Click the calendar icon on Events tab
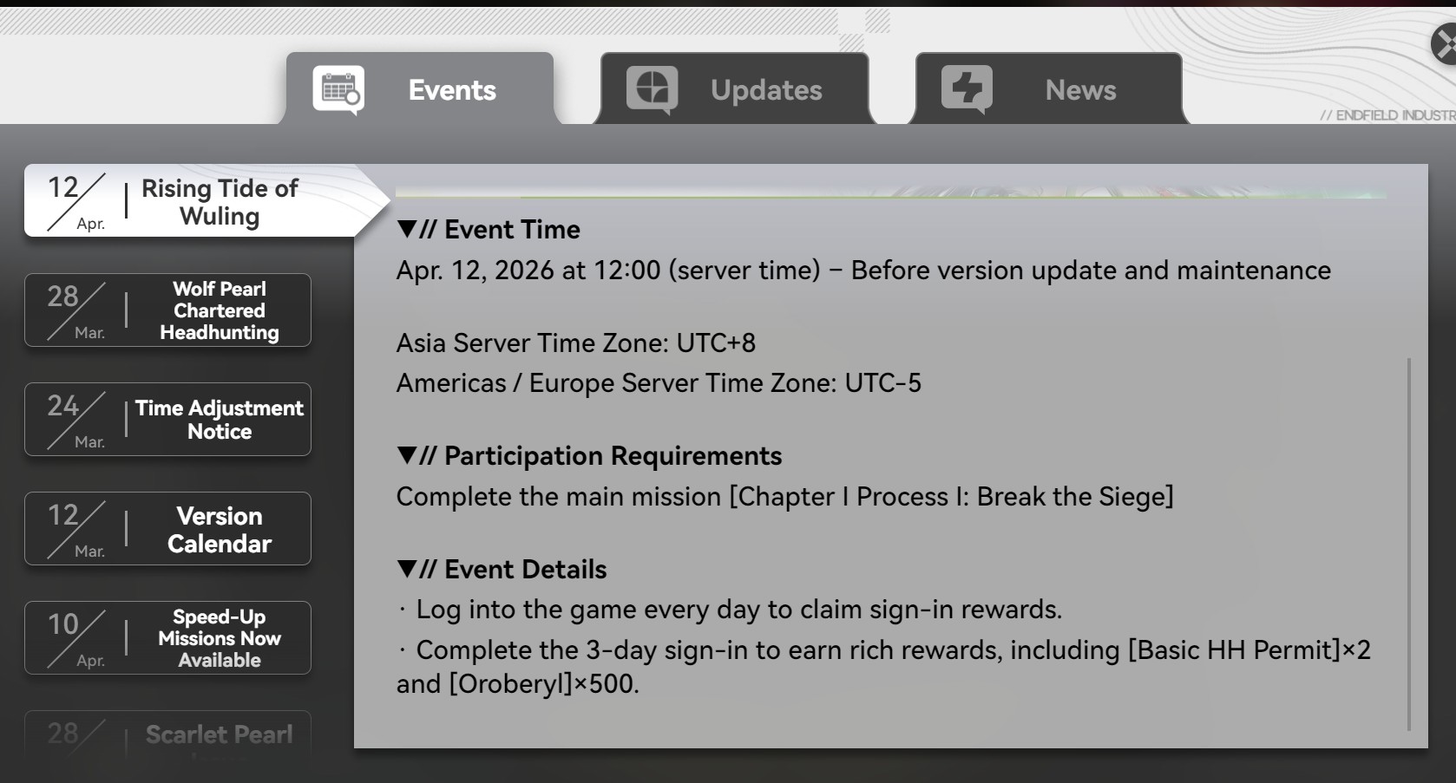Viewport: 1456px width, 783px height. point(338,90)
